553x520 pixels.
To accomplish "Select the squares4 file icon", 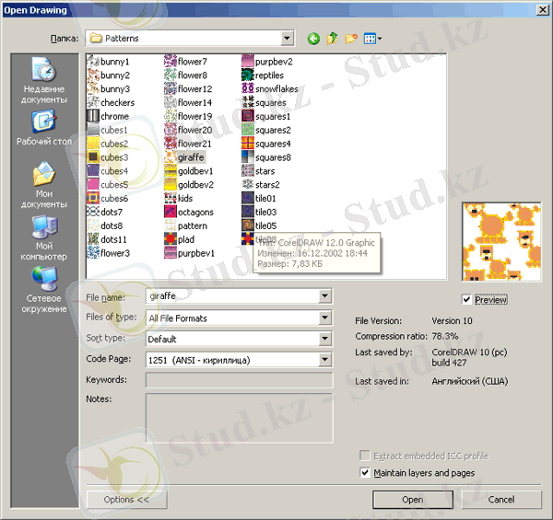I will point(248,144).
